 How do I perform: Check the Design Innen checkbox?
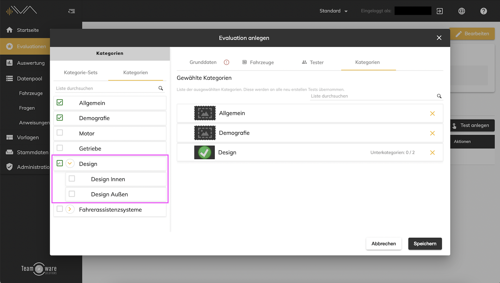pyautogui.click(x=72, y=179)
